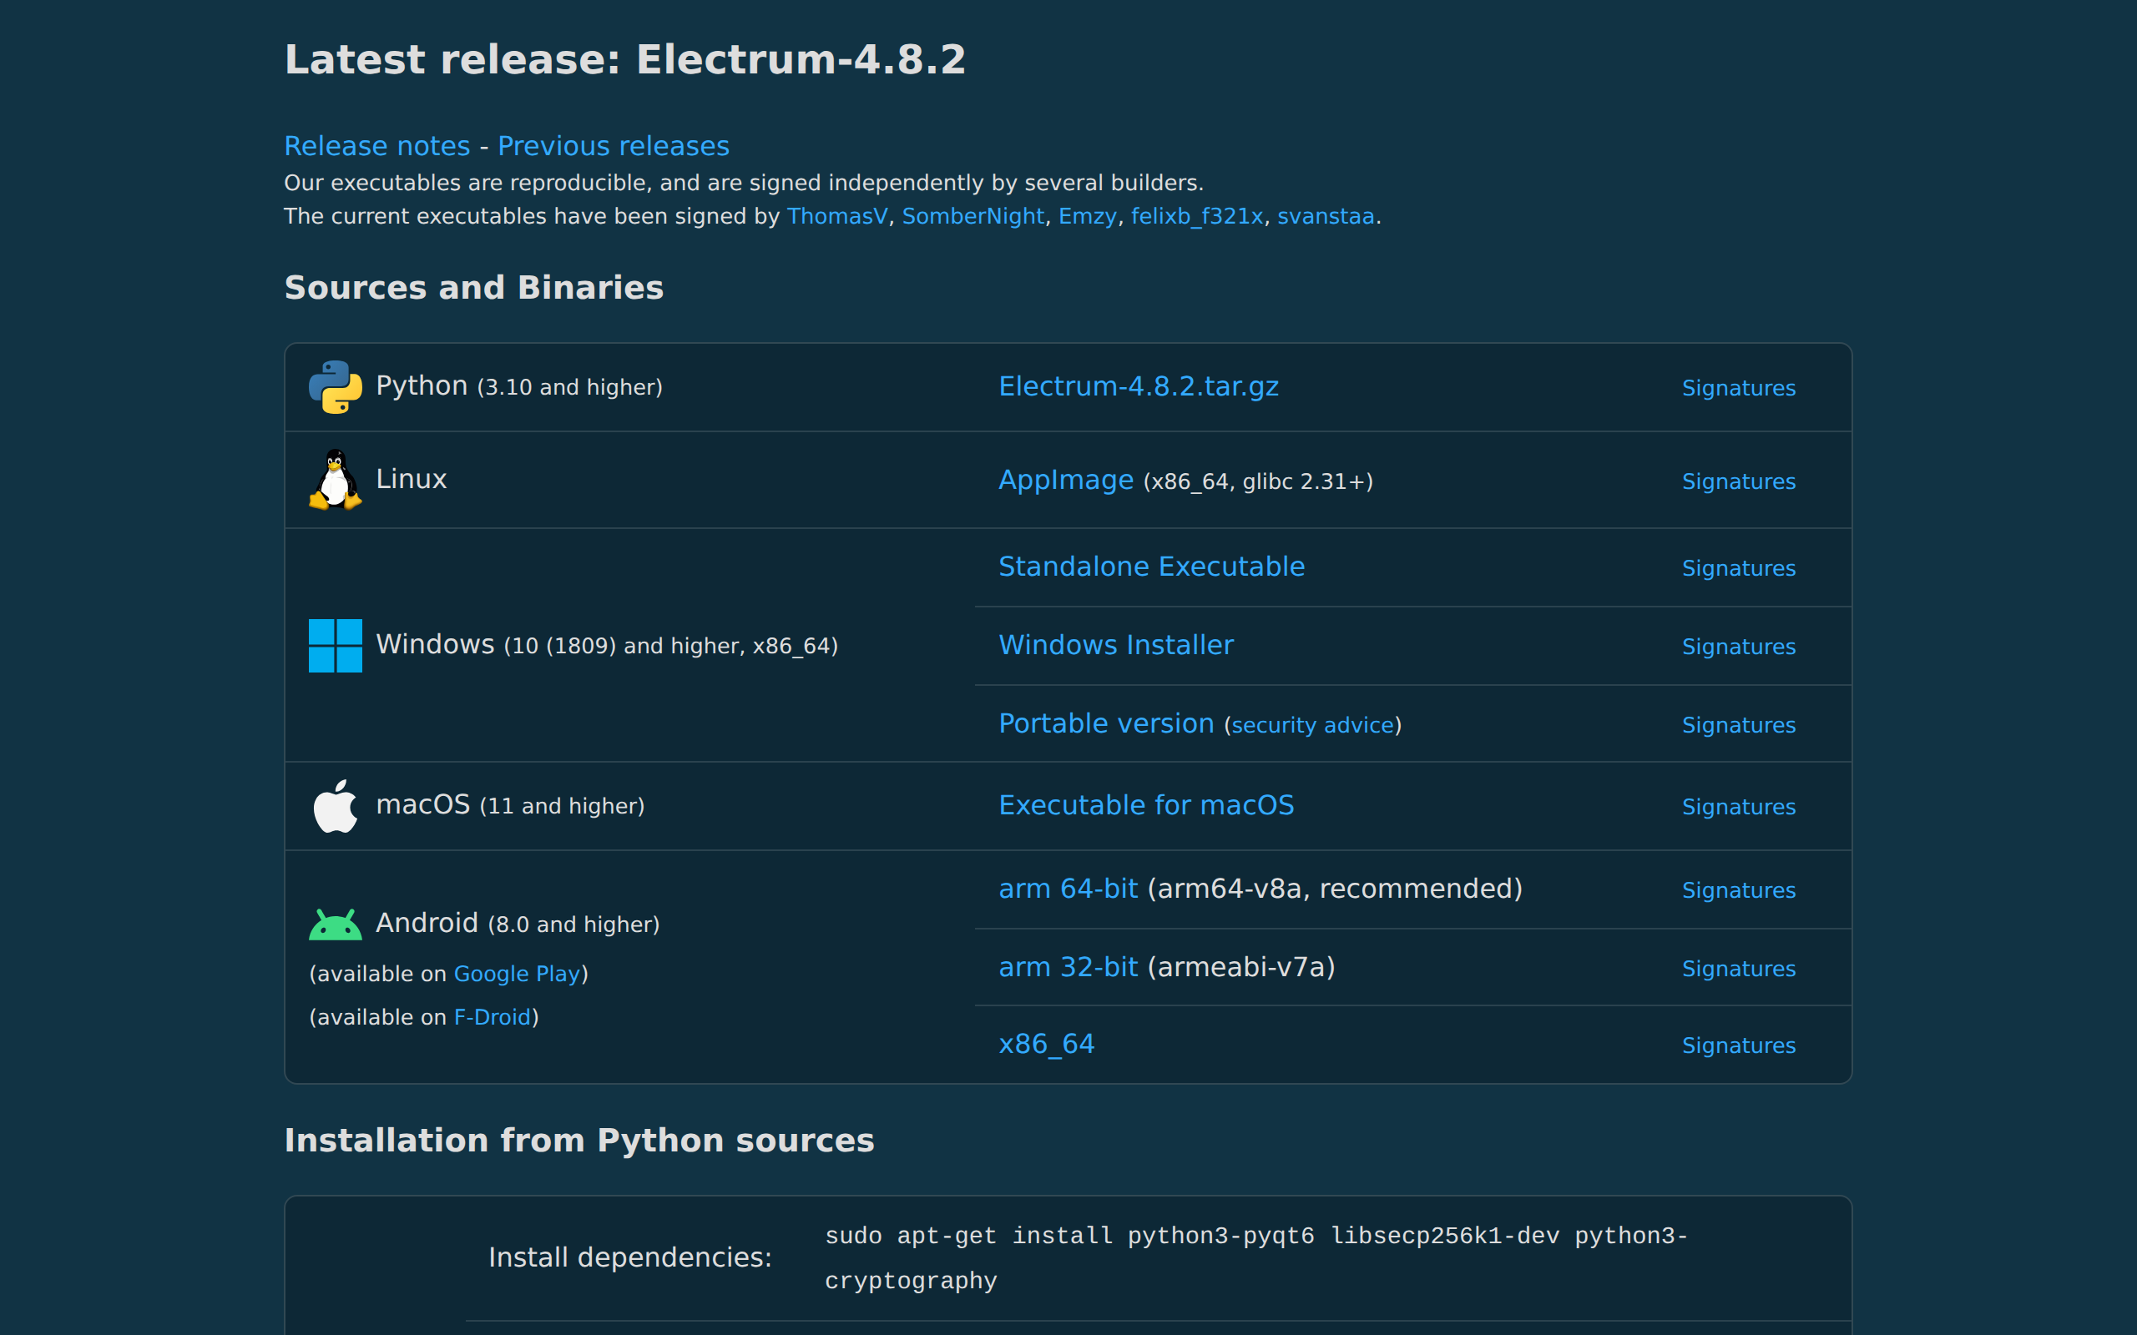Click the '(x86_64, glibc 2.31+)' note
Screen dimensions: 2137x1335
[1257, 482]
